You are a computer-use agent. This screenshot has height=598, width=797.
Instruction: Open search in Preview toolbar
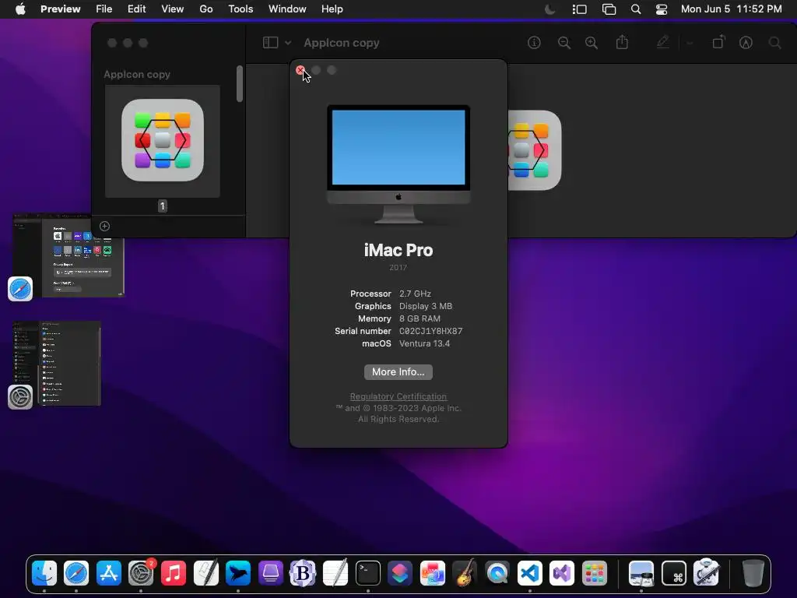click(774, 43)
